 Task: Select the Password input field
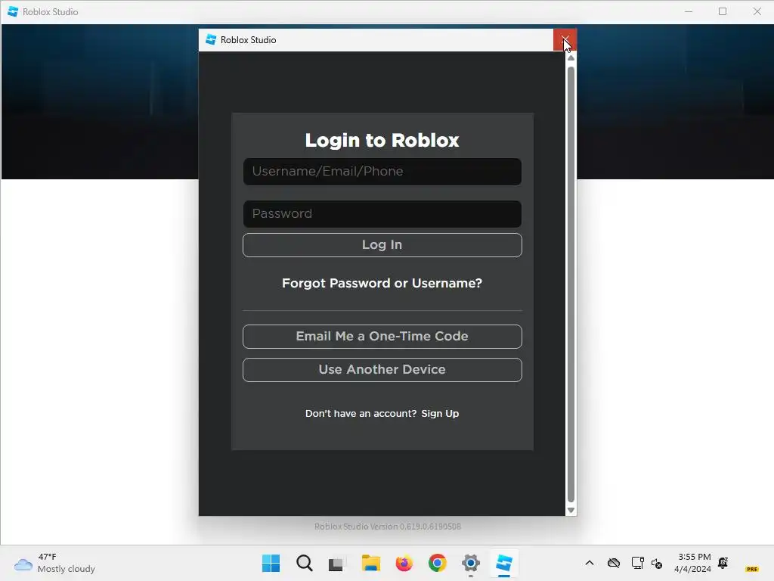coord(382,214)
